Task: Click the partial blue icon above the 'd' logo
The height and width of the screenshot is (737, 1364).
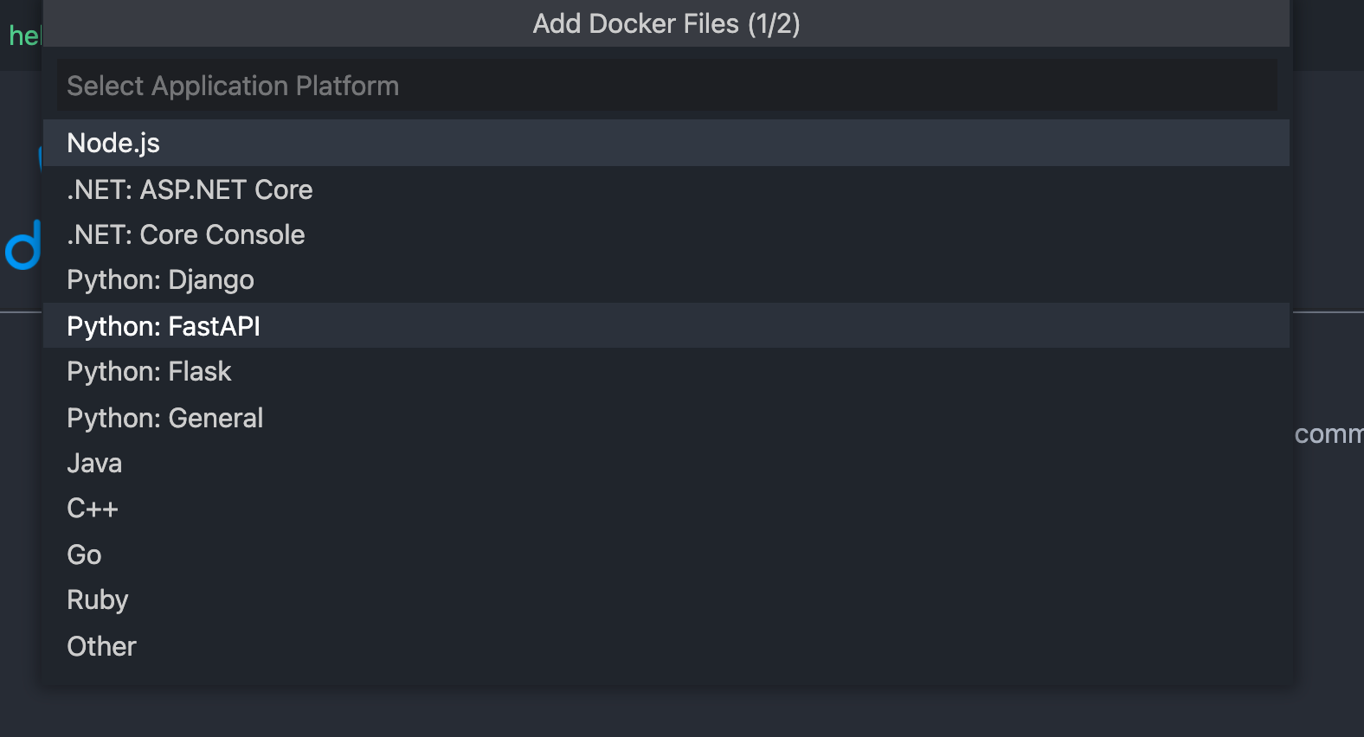Action: tap(40, 157)
